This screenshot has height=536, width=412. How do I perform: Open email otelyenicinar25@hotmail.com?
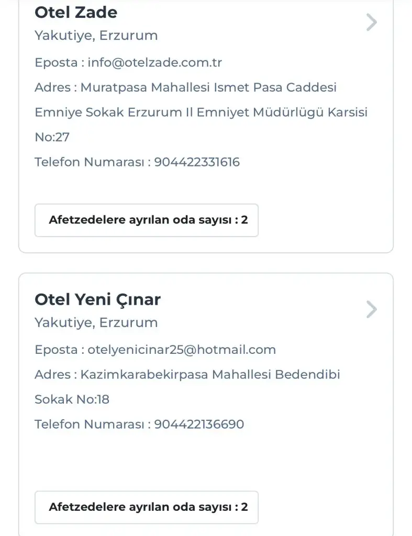click(x=182, y=349)
